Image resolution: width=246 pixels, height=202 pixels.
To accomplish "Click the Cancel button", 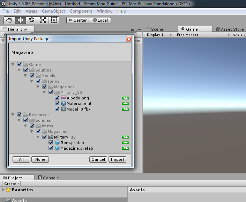I will coord(98,159).
